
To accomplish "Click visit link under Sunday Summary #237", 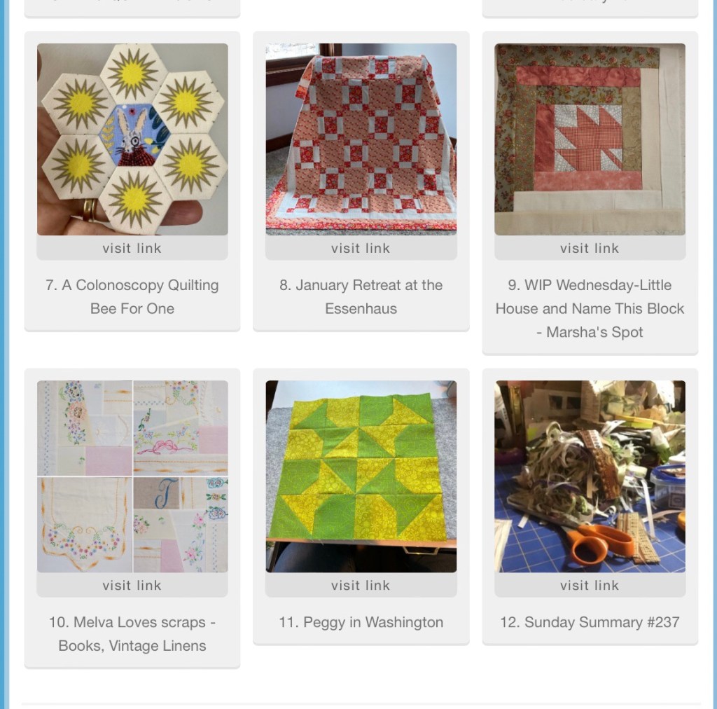I will coord(590,585).
